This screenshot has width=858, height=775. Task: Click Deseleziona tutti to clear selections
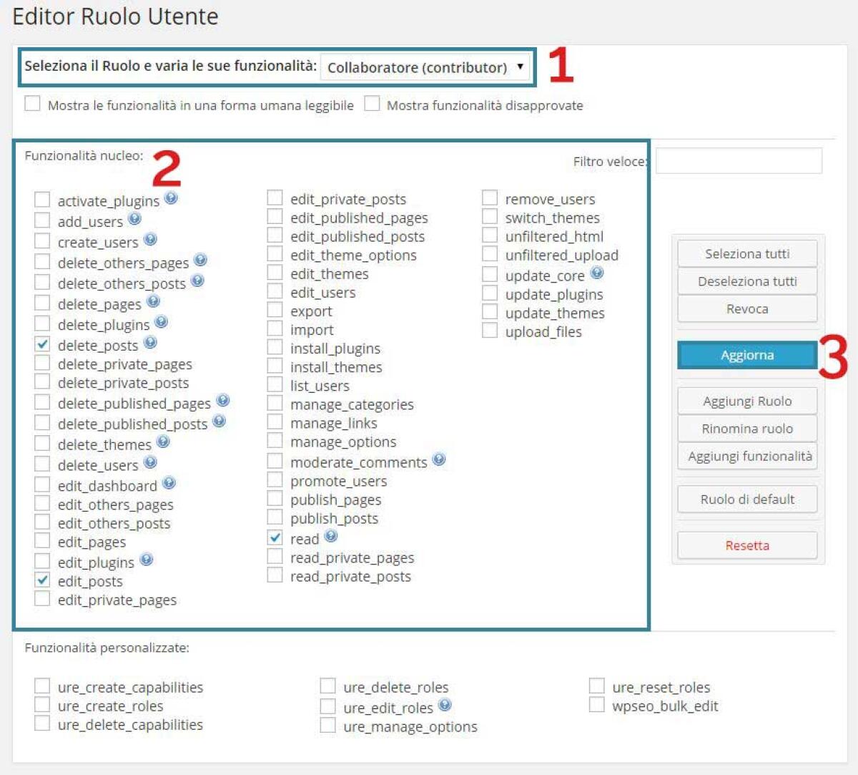point(746,281)
